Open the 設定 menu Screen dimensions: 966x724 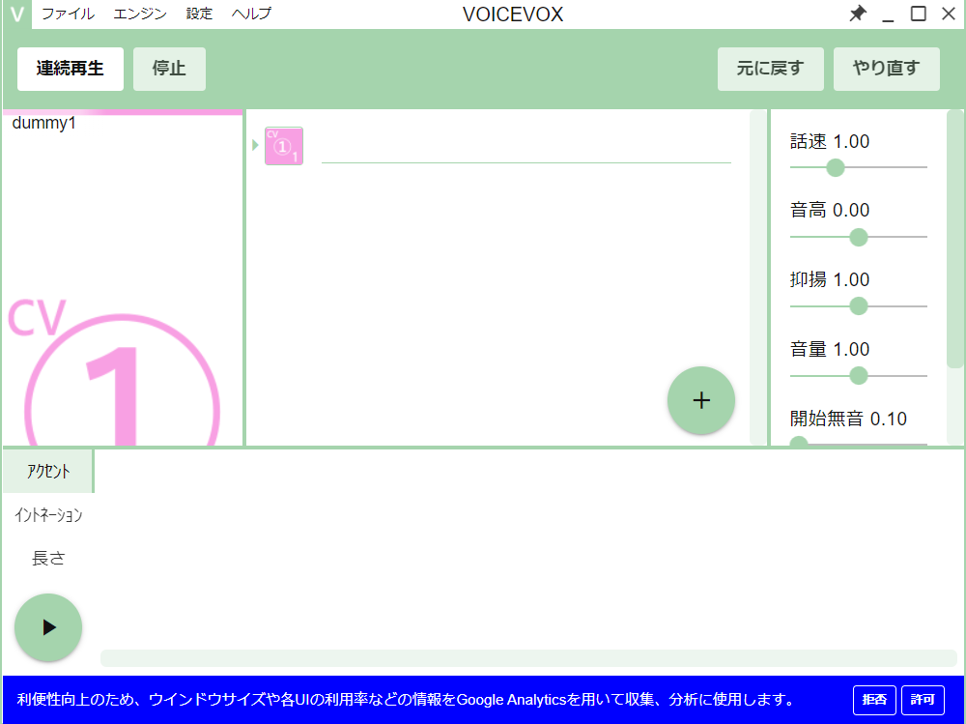[198, 14]
